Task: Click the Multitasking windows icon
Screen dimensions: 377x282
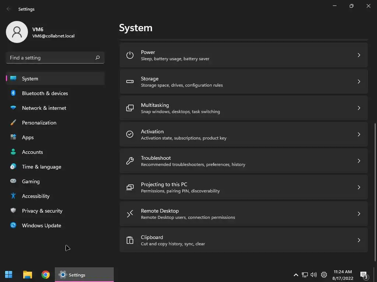Action: coord(130,108)
